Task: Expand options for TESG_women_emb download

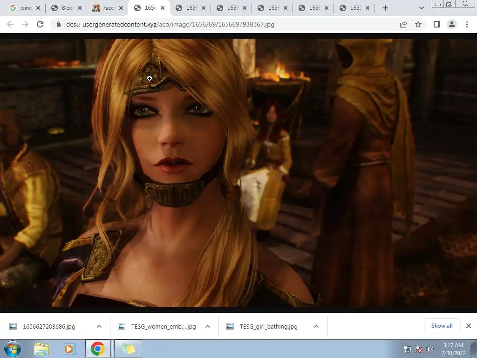Action: coord(208,326)
